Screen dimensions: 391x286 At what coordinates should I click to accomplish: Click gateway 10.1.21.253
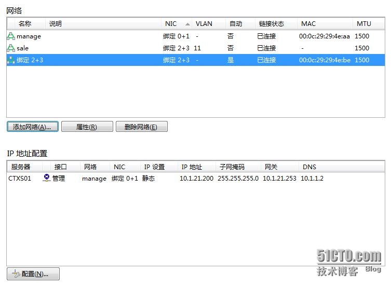(x=279, y=178)
